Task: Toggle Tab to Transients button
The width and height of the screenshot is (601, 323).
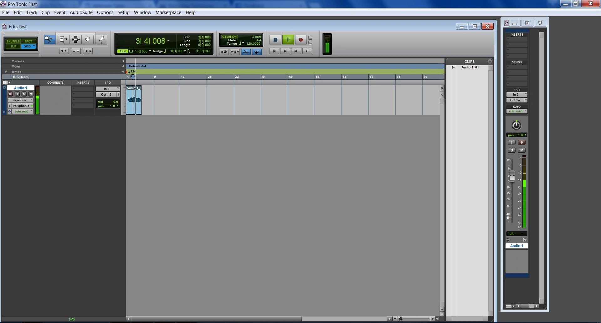Action: pyautogui.click(x=64, y=51)
